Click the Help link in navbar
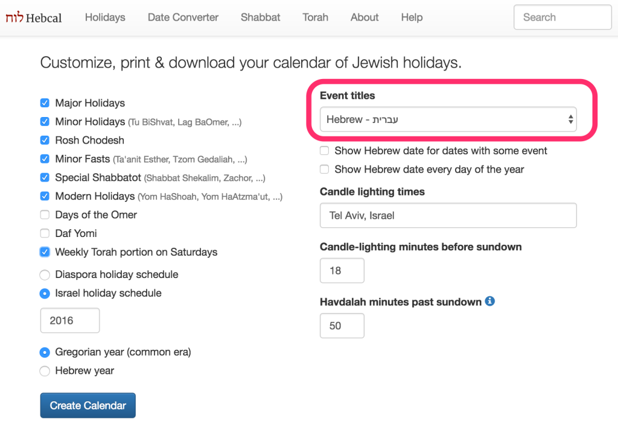 (412, 17)
